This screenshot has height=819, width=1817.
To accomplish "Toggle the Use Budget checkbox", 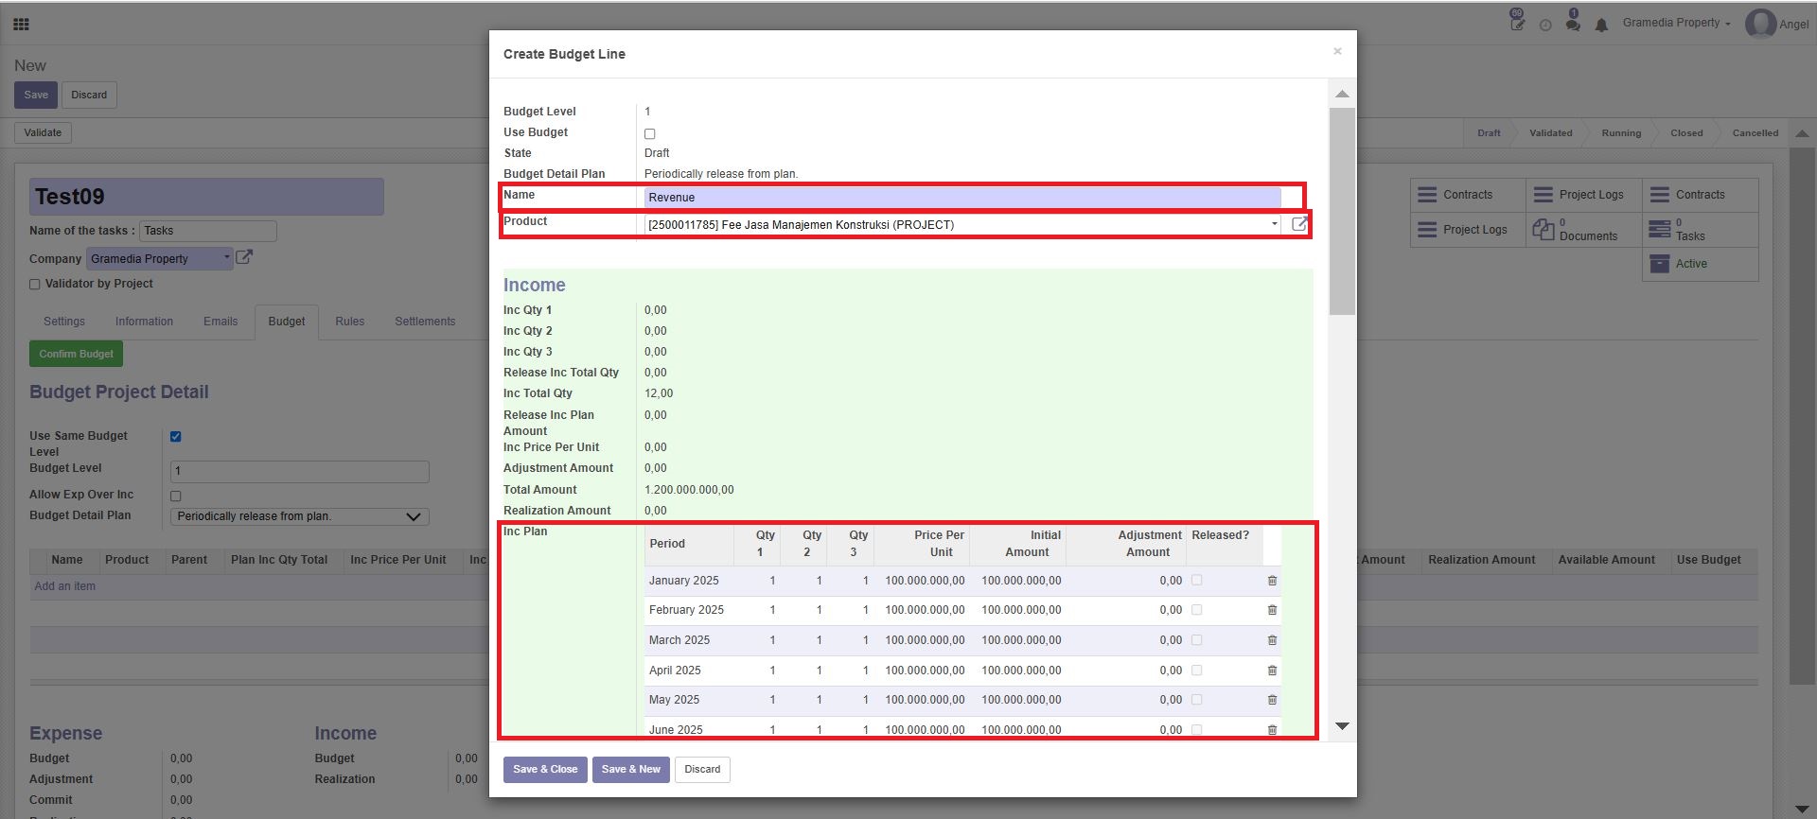I will coord(650,134).
